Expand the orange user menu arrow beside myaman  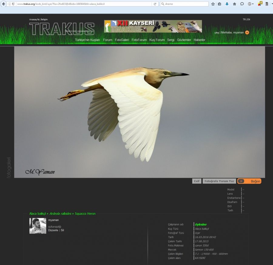click(247, 32)
